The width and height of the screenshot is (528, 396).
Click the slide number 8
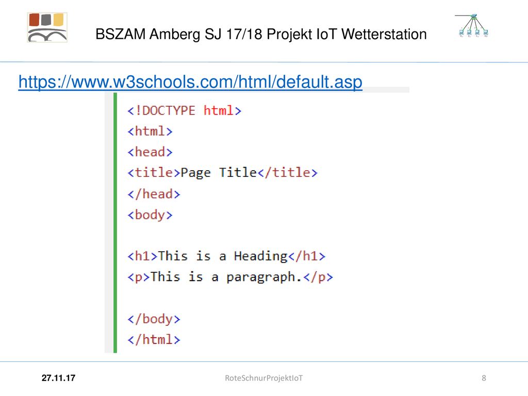click(484, 378)
